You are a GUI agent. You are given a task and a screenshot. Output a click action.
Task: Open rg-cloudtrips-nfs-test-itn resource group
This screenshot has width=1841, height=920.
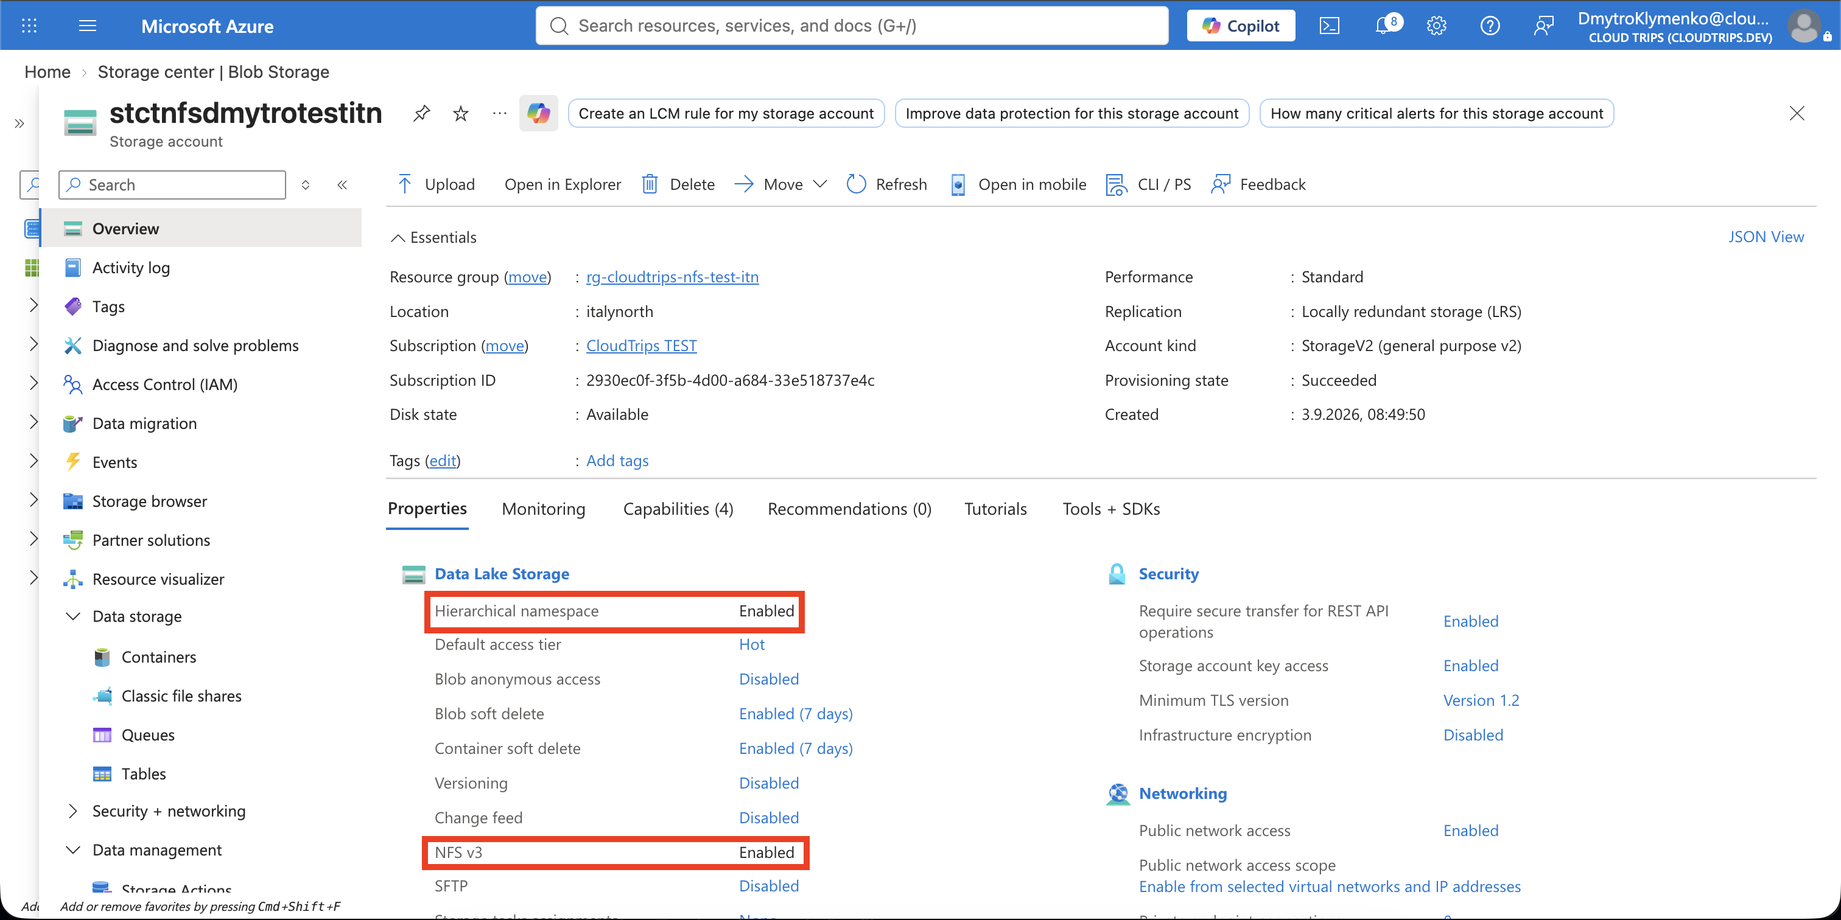[x=672, y=276]
